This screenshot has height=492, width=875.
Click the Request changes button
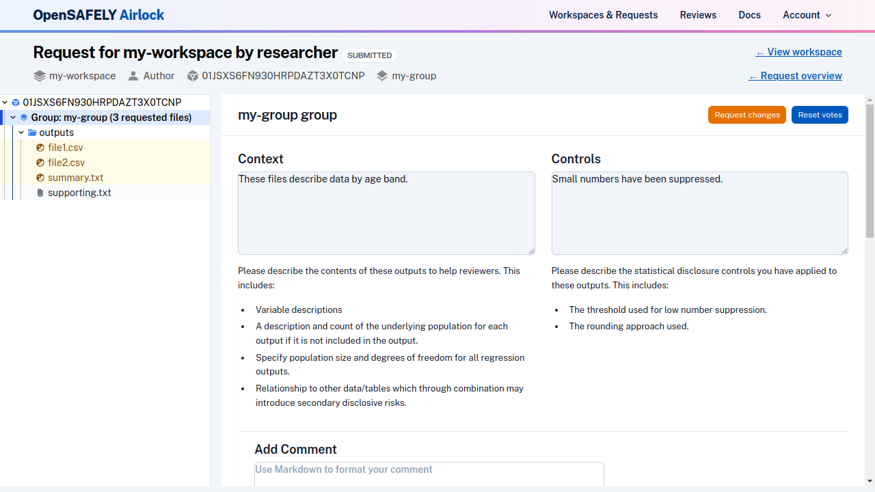746,115
